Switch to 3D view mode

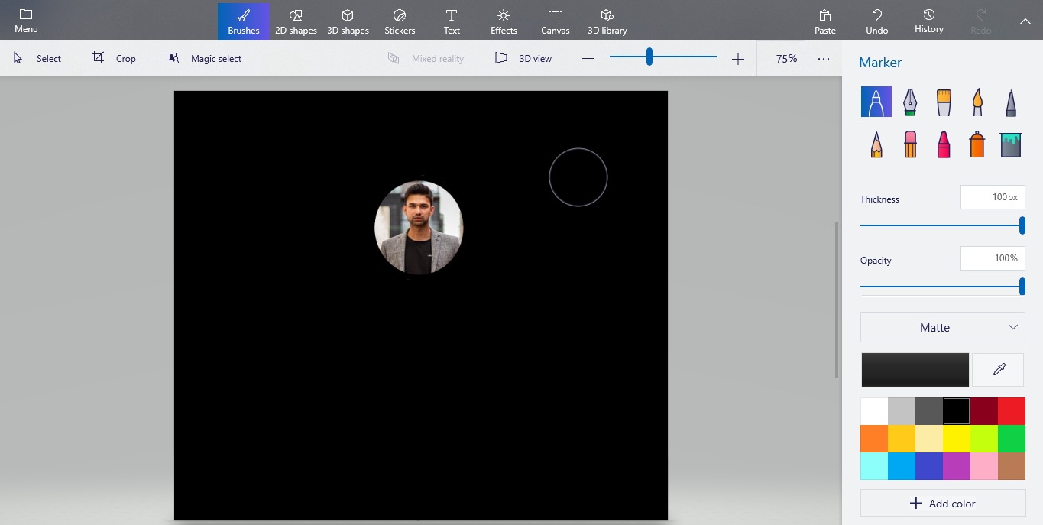523,58
